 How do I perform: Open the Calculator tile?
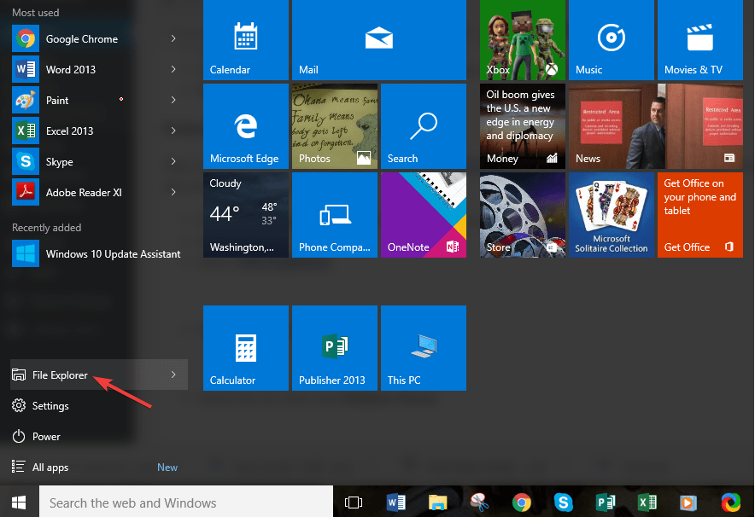click(246, 348)
